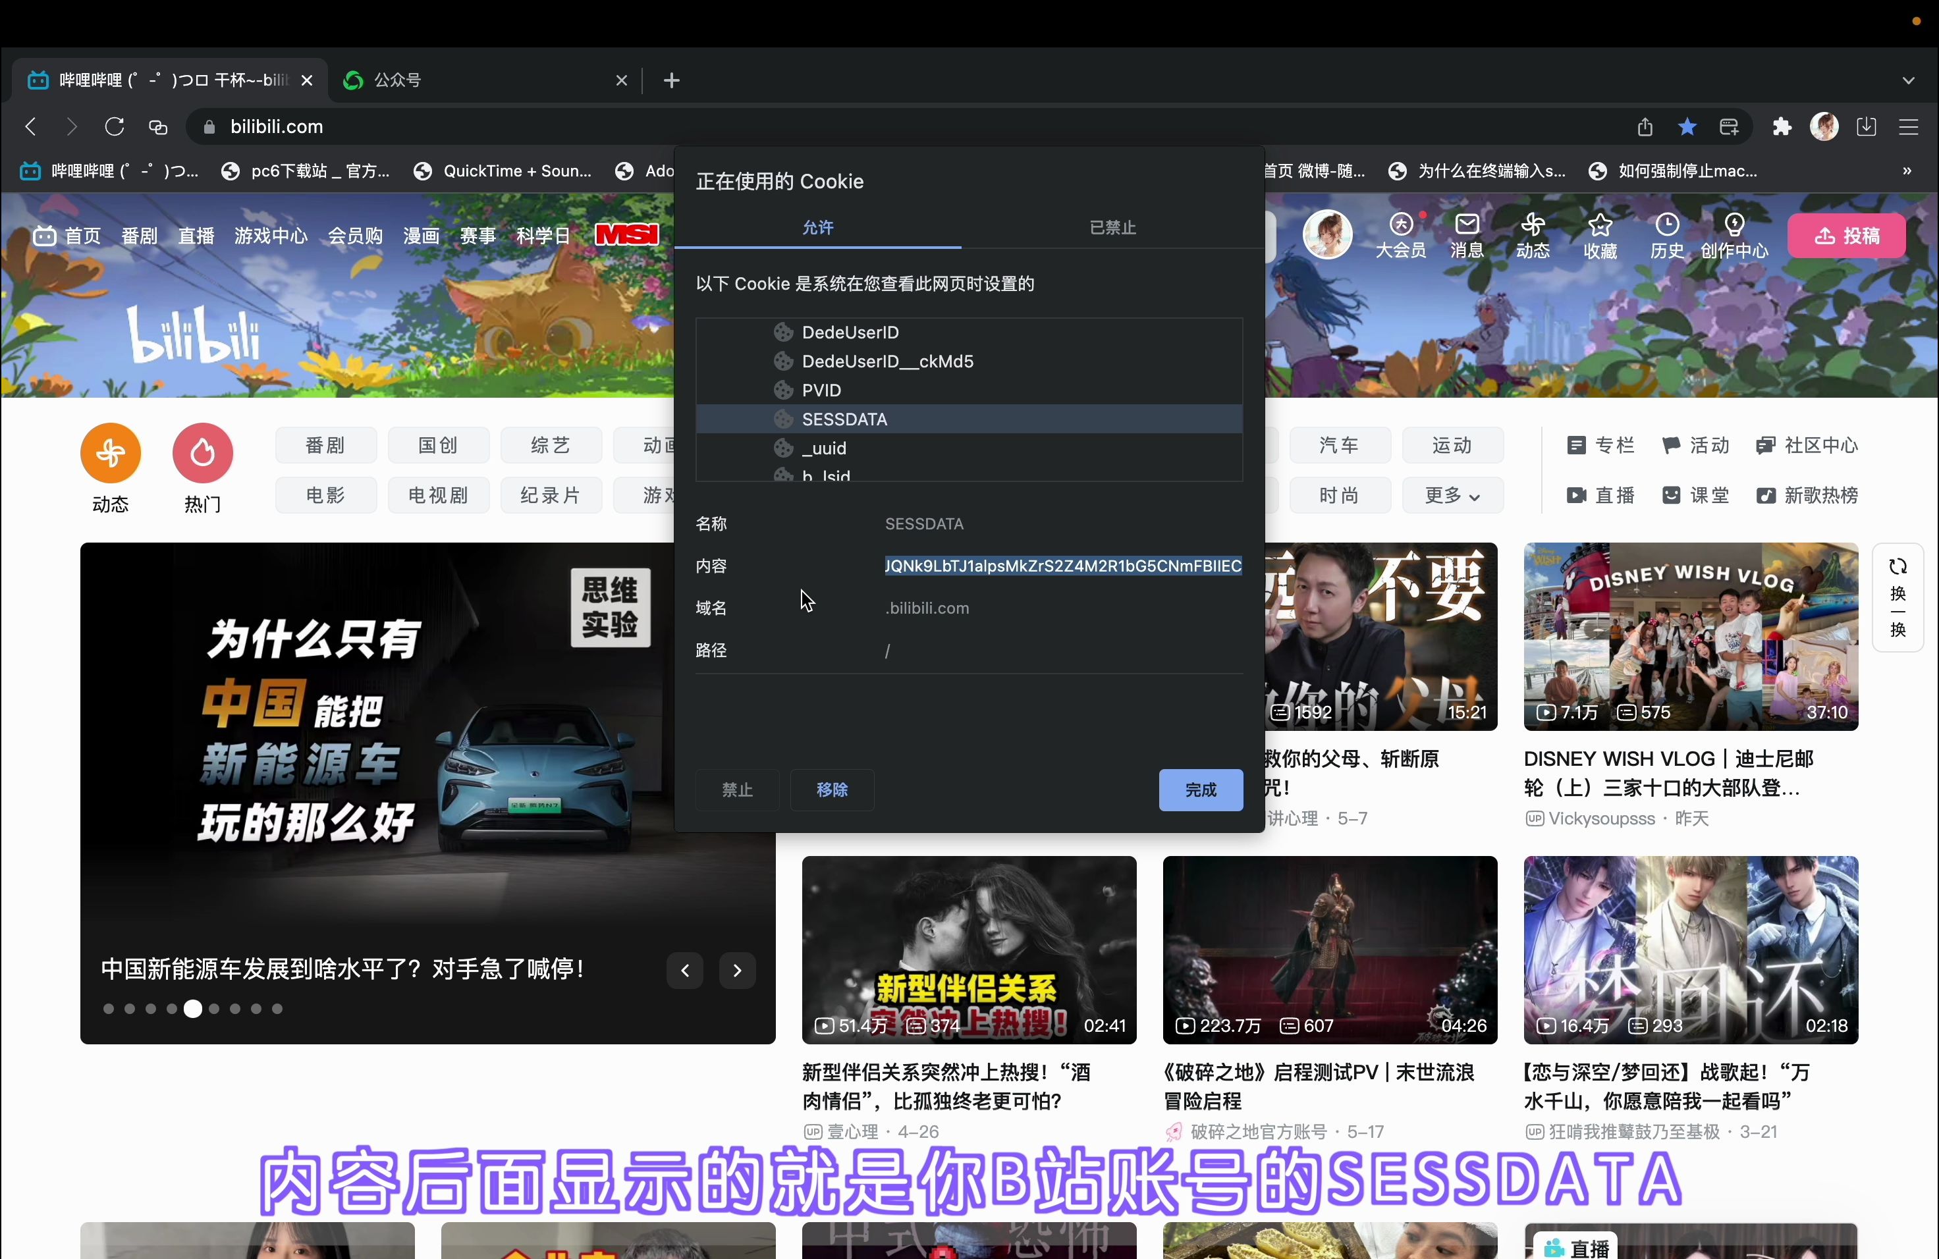Open 新歌热榜 link
This screenshot has width=1939, height=1259.
point(1807,495)
